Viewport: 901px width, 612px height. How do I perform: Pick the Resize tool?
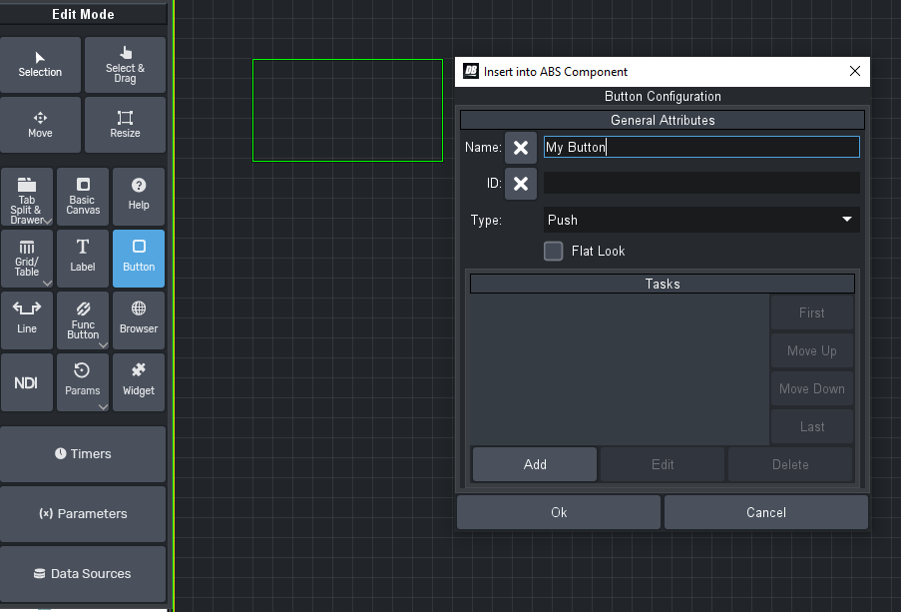pos(126,125)
